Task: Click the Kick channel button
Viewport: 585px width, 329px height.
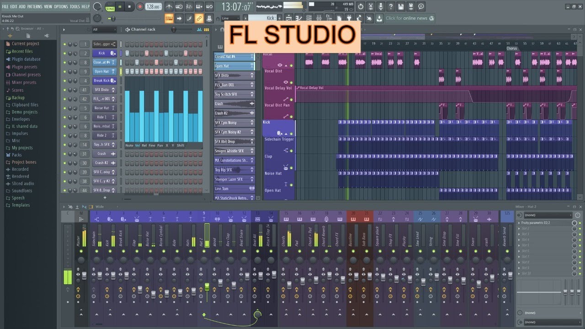Action: (105, 53)
